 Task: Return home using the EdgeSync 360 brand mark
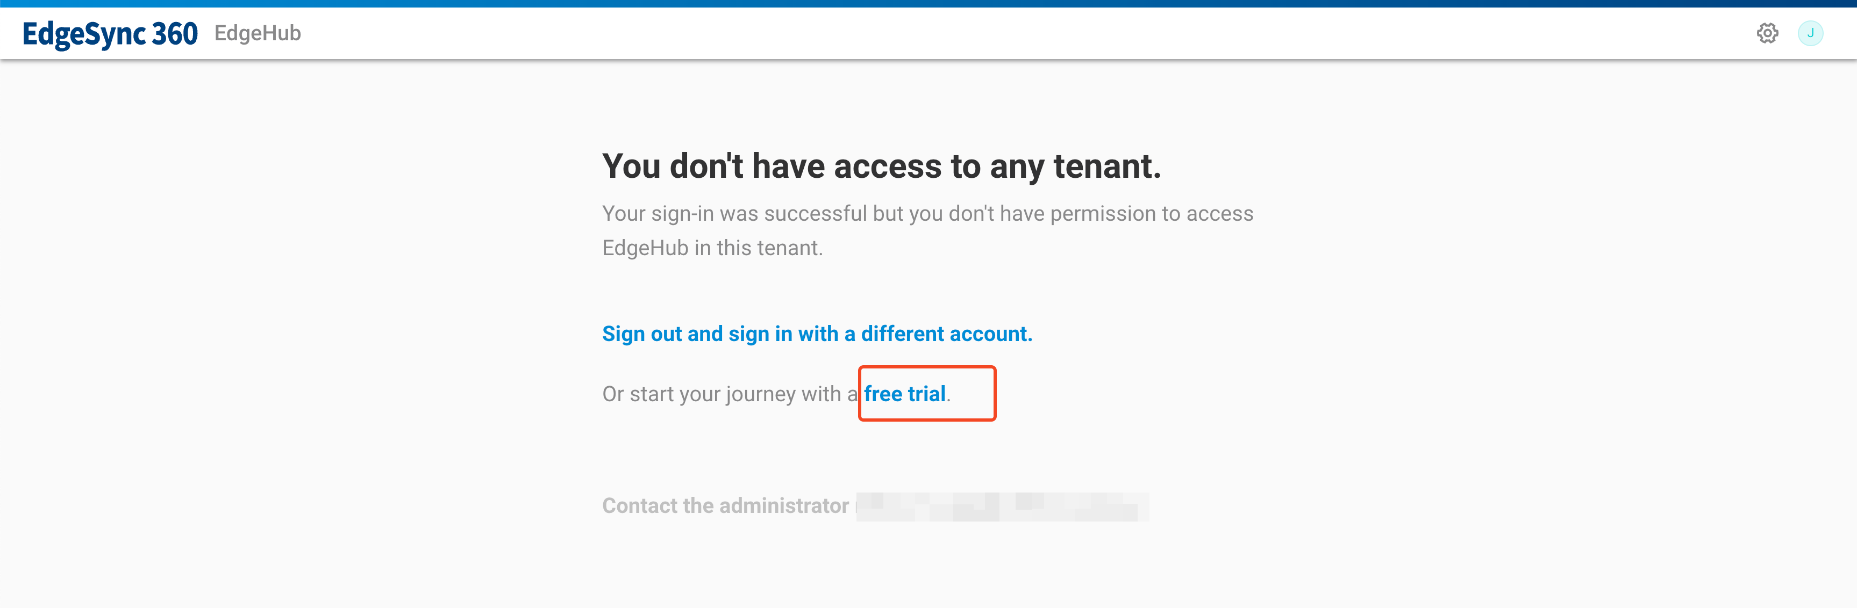[x=110, y=32]
